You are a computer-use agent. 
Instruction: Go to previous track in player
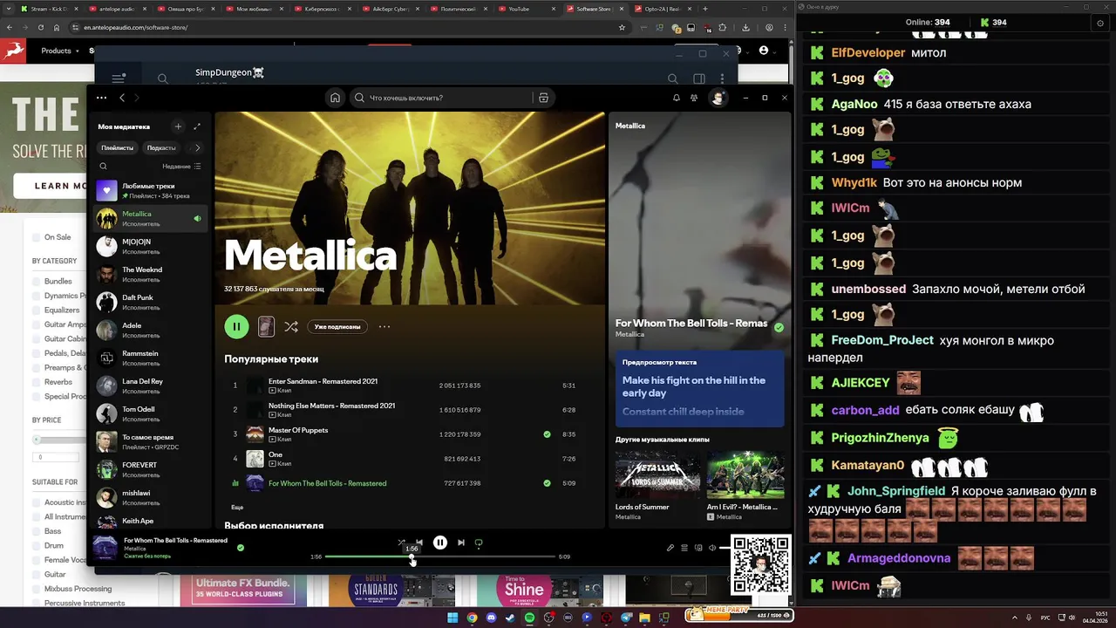point(419,543)
